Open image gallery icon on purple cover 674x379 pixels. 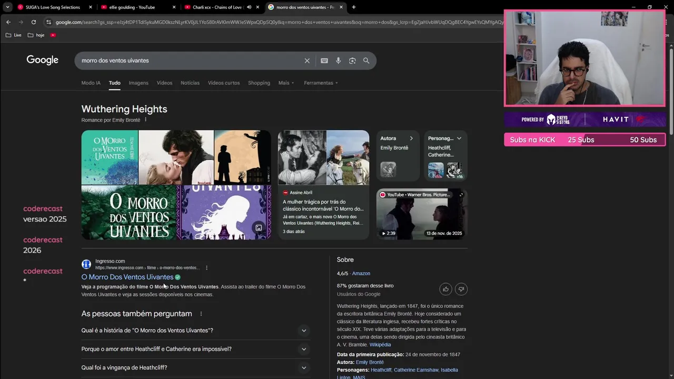pyautogui.click(x=259, y=227)
